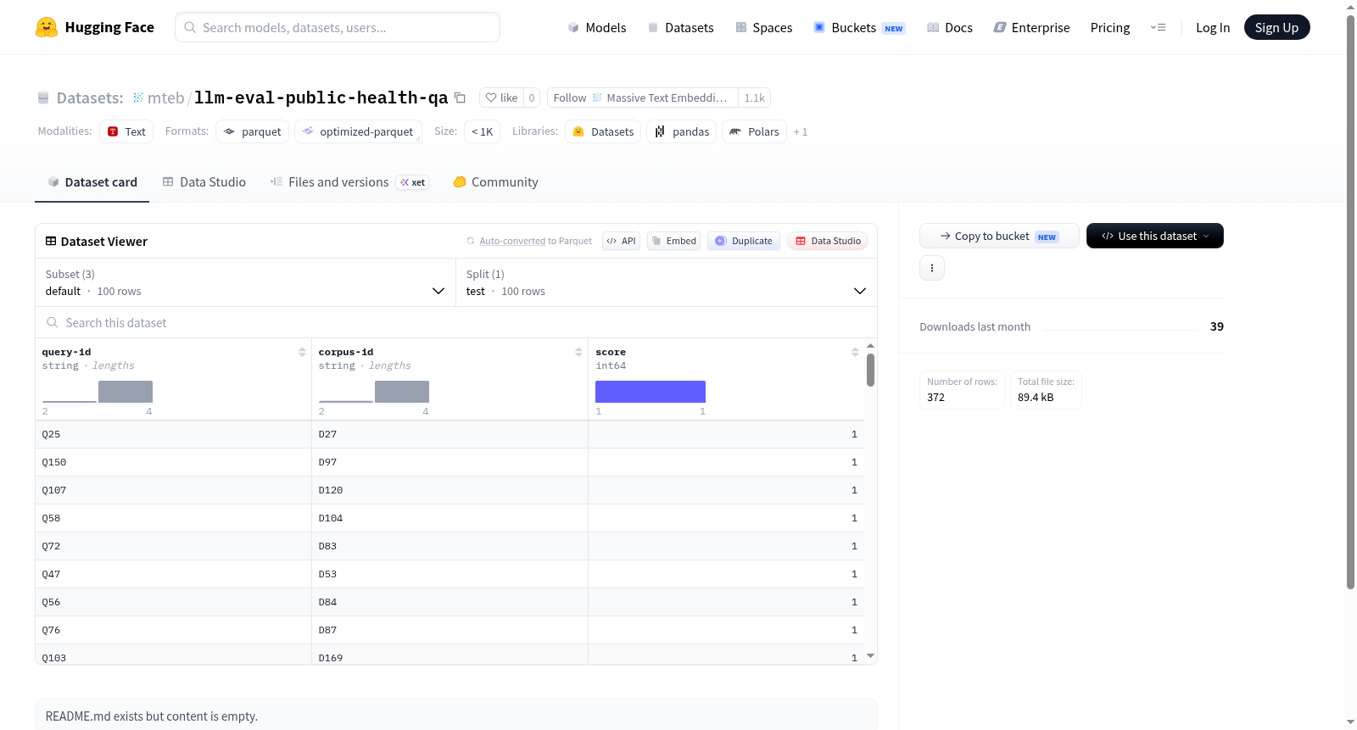Like this dataset with the heart button
Image resolution: width=1357 pixels, height=730 pixels.
coord(501,98)
